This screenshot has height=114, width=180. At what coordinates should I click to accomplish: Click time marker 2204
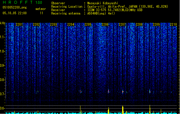pyautogui.click(x=71, y=25)
